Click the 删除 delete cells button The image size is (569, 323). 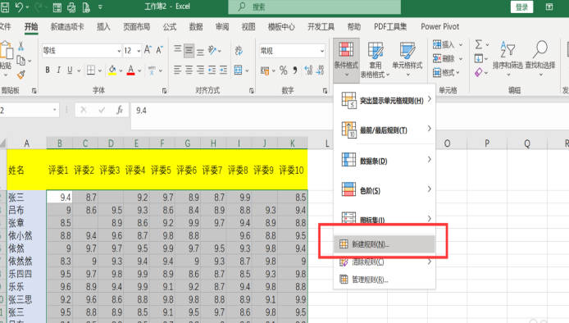[448, 58]
